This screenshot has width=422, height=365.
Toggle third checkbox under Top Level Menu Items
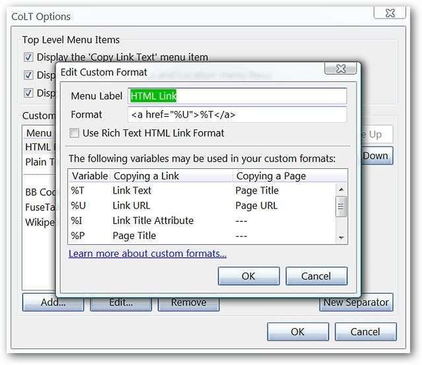point(28,93)
